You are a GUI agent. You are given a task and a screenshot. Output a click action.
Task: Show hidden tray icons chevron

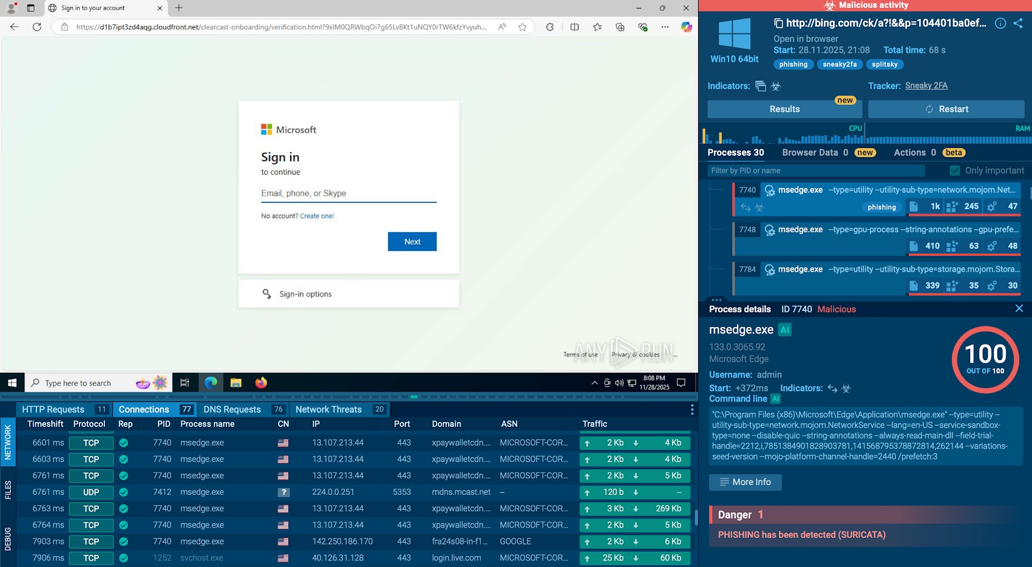(x=594, y=383)
